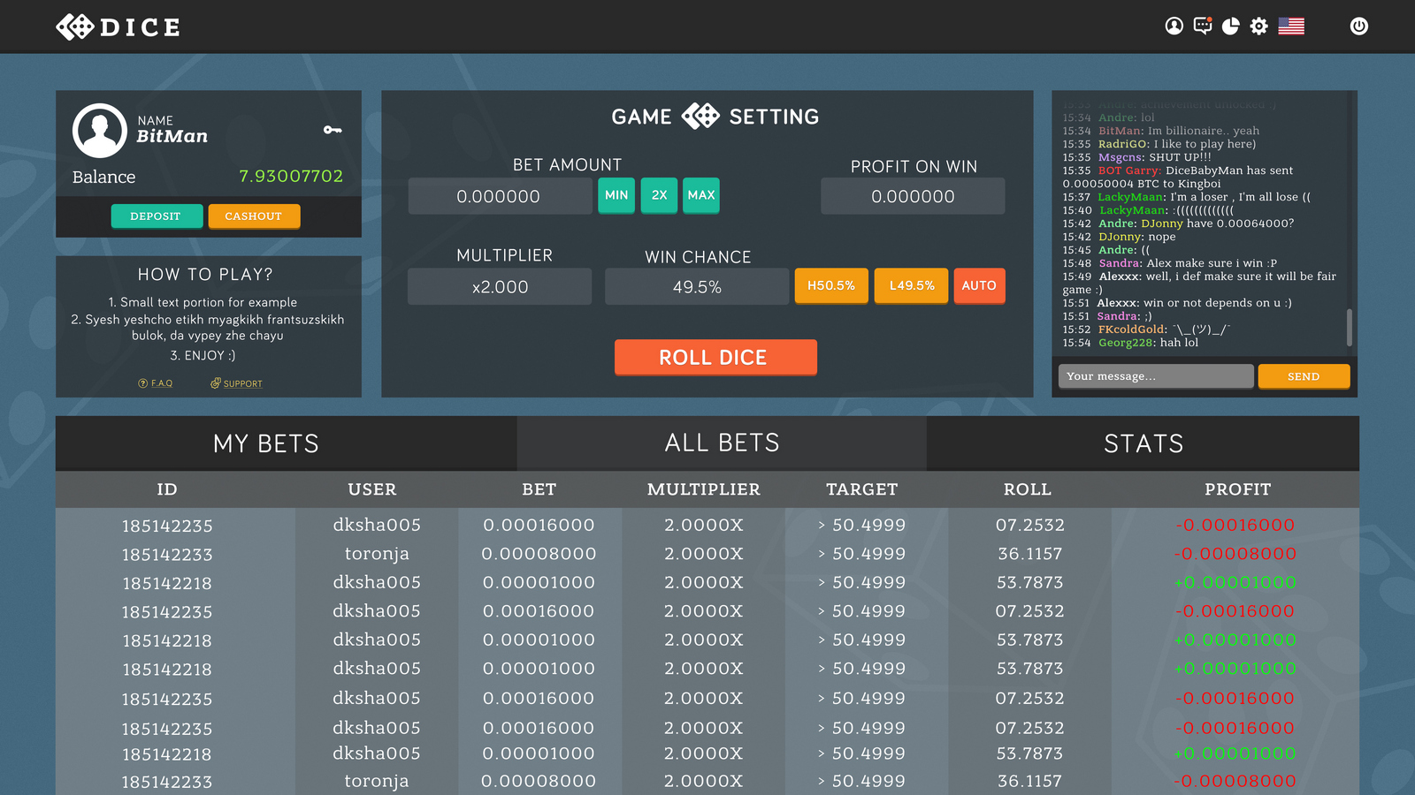
Task: Select the US flag language icon
Action: 1291,26
